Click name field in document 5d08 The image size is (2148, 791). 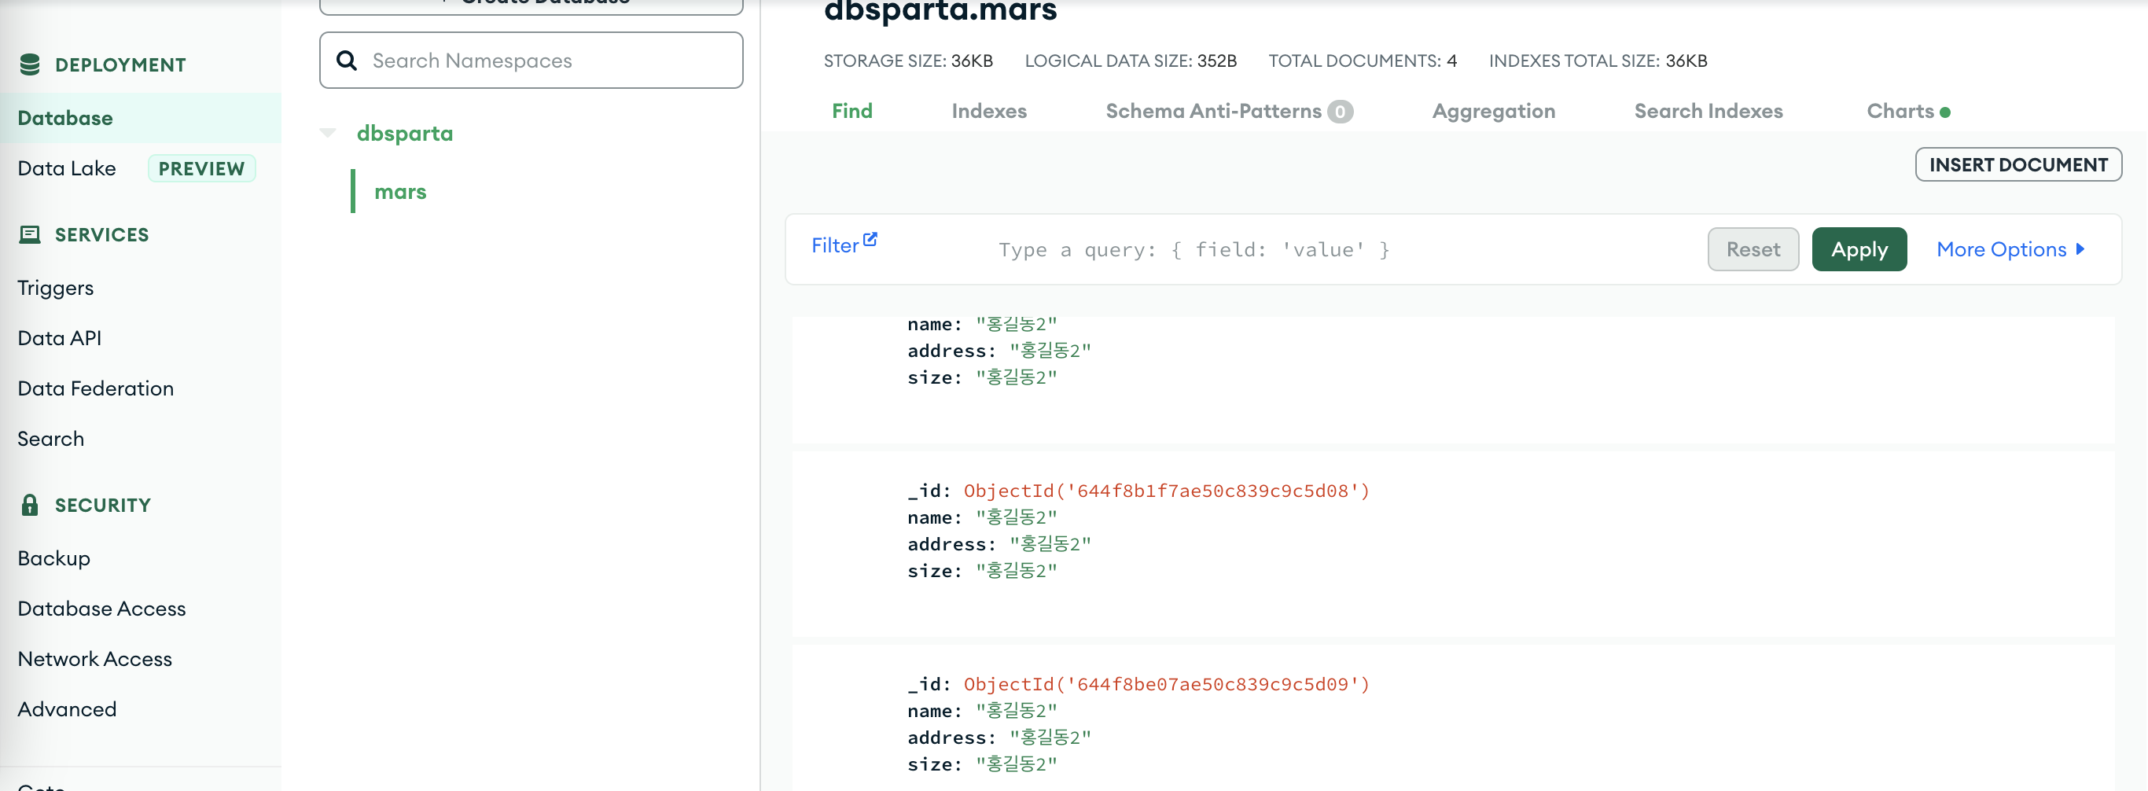982,517
